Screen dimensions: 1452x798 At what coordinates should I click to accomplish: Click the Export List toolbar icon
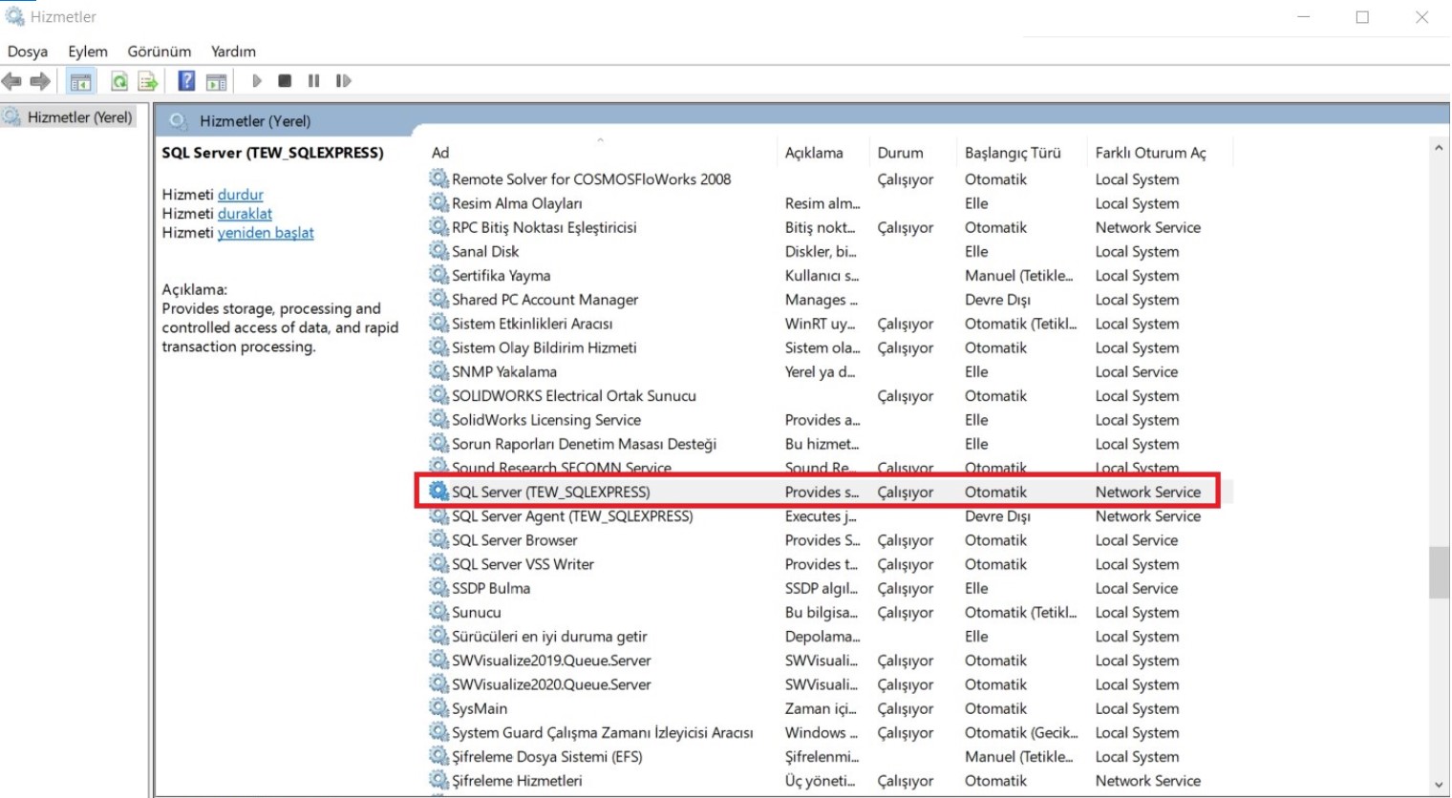pos(148,81)
